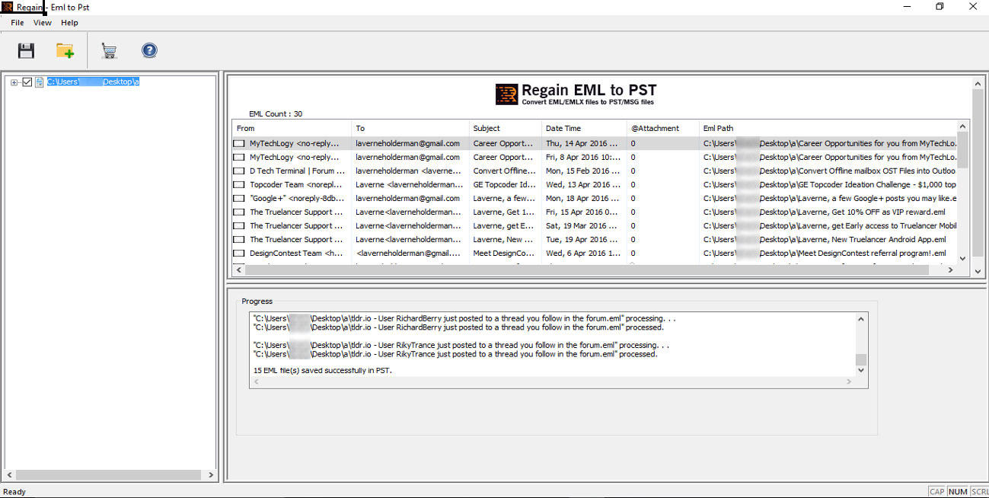989x498 pixels.
Task: Click the progress log scroll up arrow
Action: point(861,319)
